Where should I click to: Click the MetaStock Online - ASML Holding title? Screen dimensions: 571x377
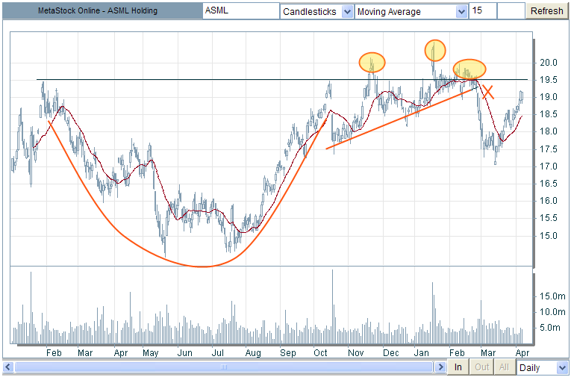[98, 10]
